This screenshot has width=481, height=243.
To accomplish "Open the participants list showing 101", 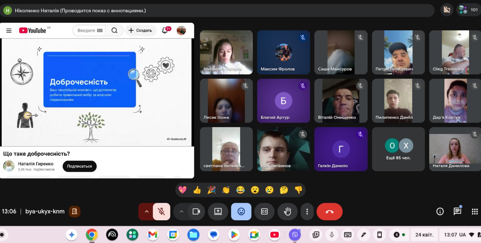I will pyautogui.click(x=468, y=10).
